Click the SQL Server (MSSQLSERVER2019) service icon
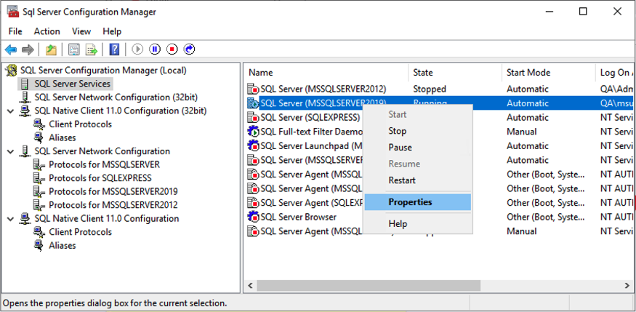636x312 pixels. click(x=253, y=103)
